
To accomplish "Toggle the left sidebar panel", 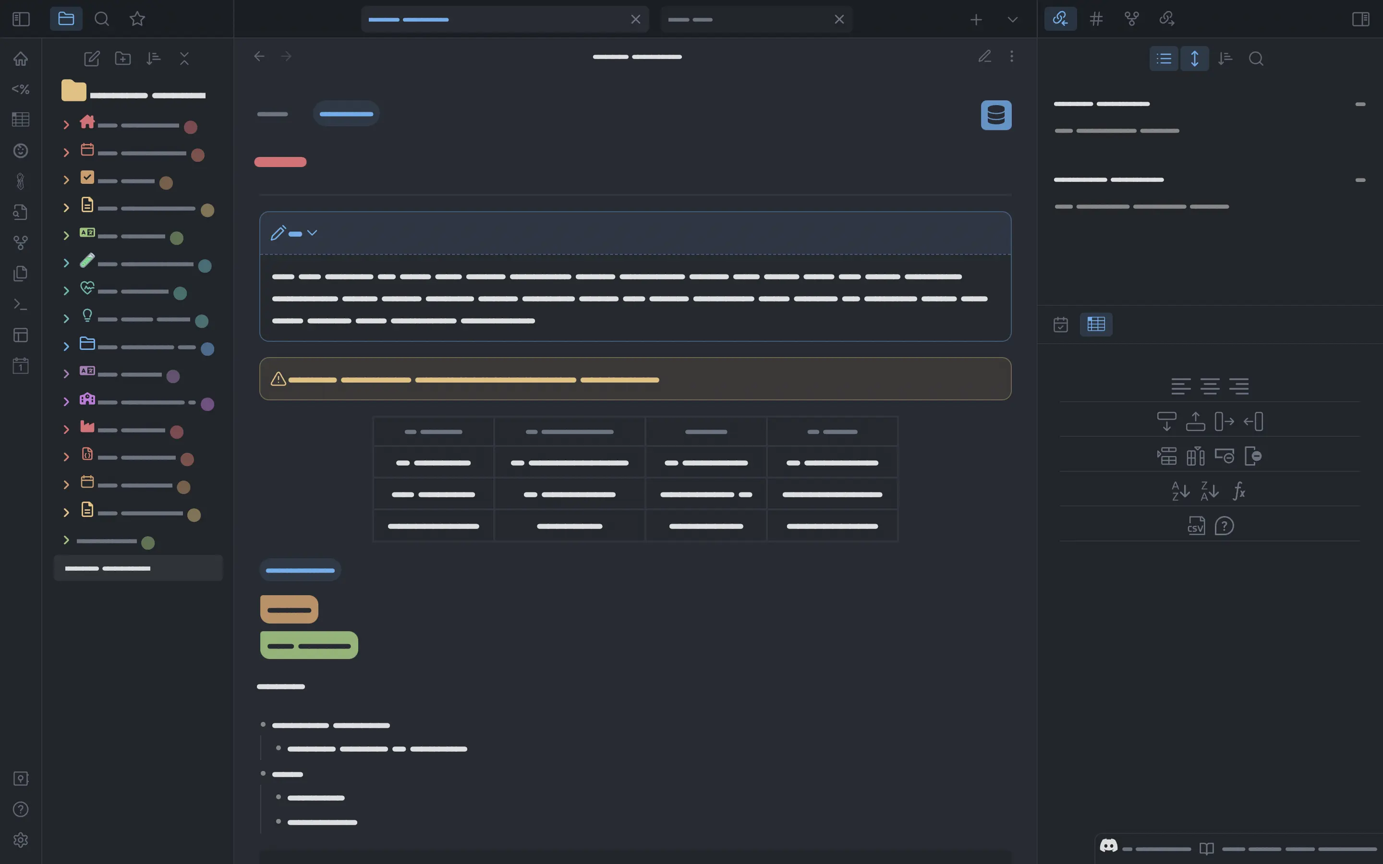I will click(21, 19).
